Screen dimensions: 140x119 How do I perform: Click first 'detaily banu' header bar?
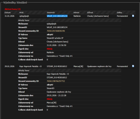coord(69,20)
